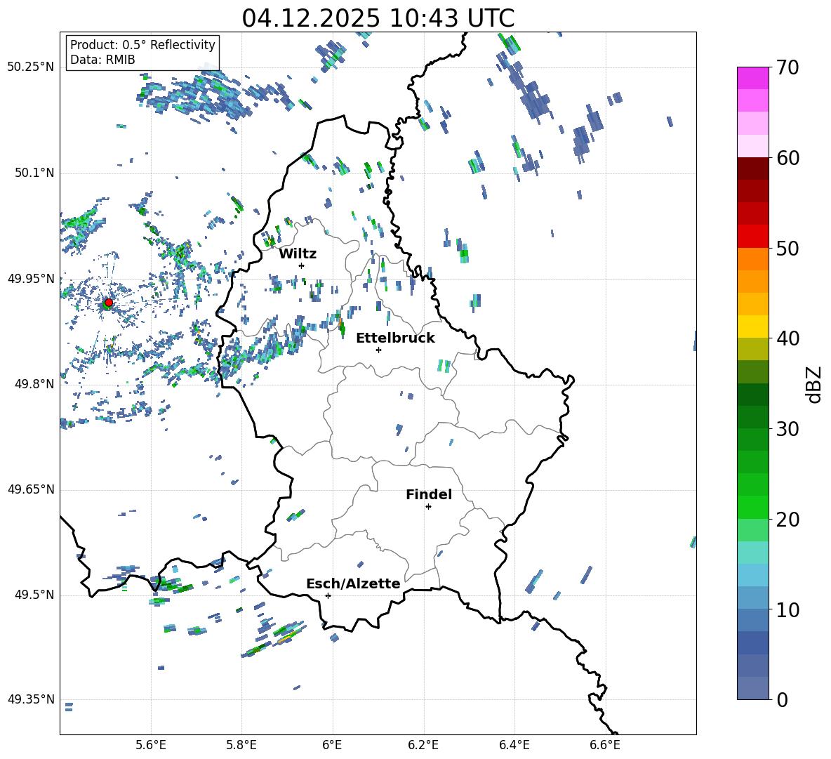Viewport: 831px width, 759px height.
Task: Click the 04.12.2025 10:43 UTC title
Action: coord(378,18)
